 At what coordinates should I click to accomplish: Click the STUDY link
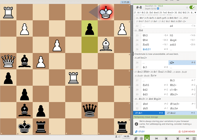[x=140, y=132]
